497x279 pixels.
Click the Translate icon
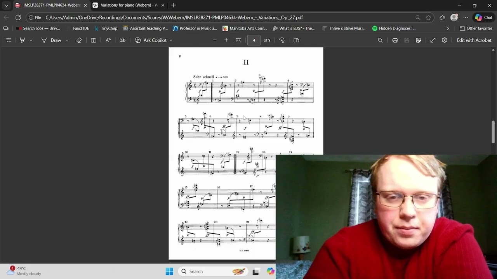tap(122, 40)
